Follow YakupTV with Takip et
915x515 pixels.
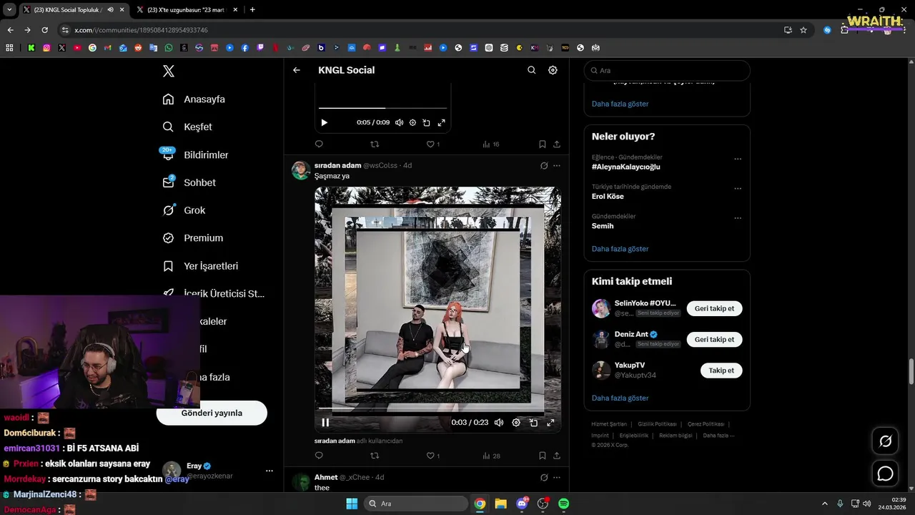(x=721, y=371)
